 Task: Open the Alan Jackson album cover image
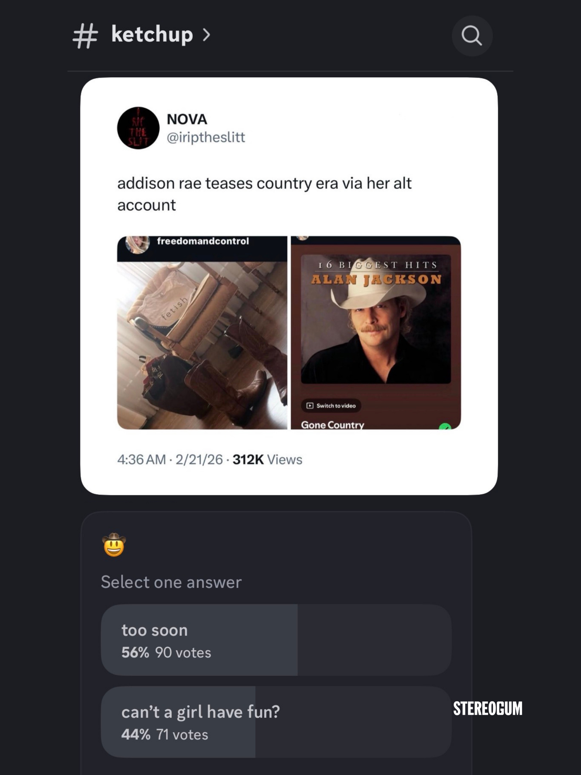(x=376, y=319)
